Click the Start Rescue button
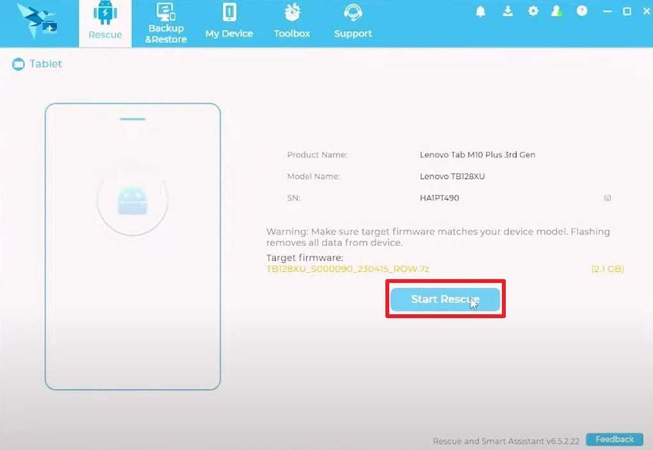This screenshot has width=653, height=450. coord(445,300)
